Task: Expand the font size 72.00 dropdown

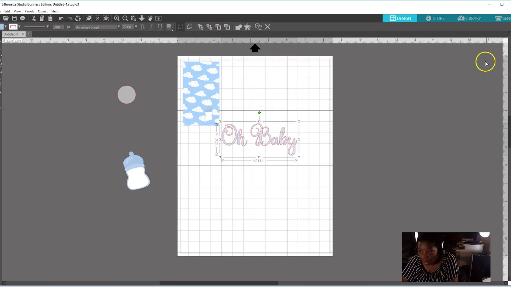Action: (136, 27)
